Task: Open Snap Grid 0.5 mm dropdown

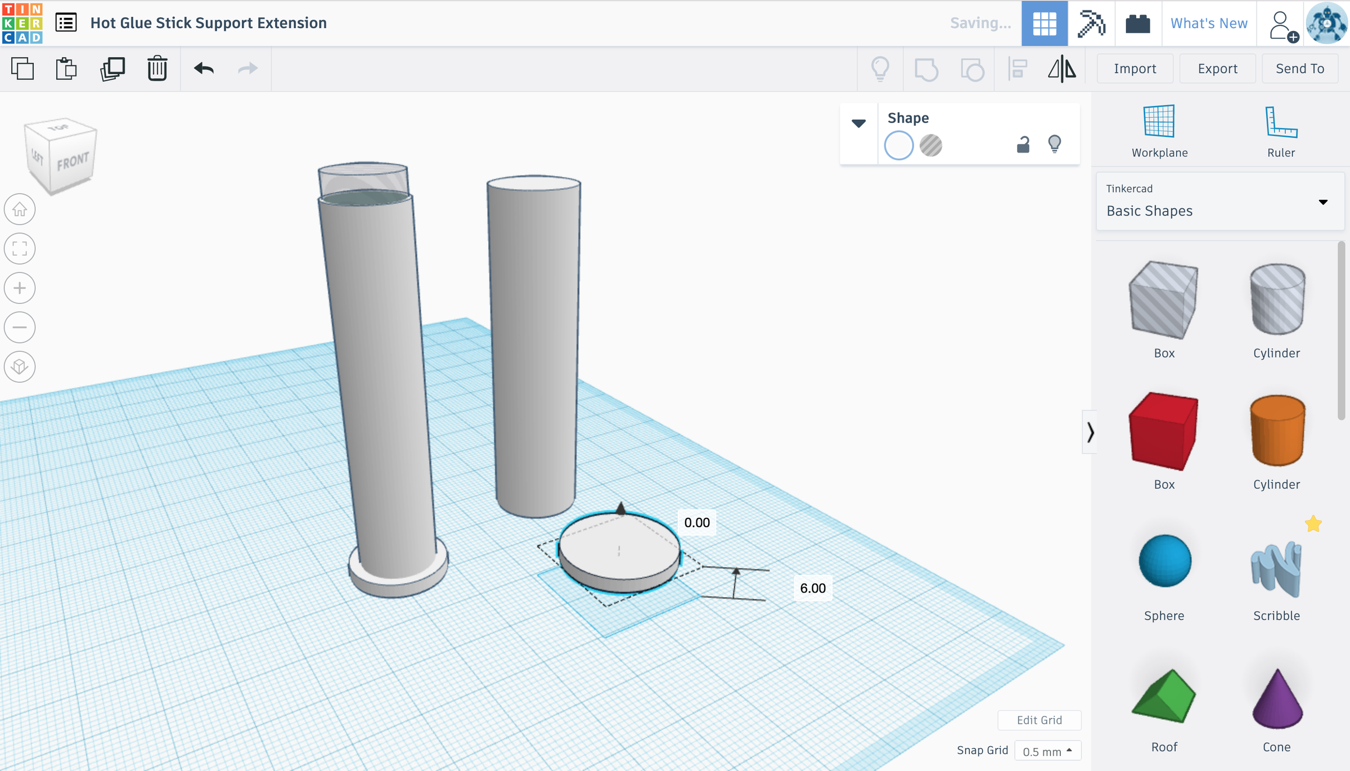Action: coord(1047,751)
